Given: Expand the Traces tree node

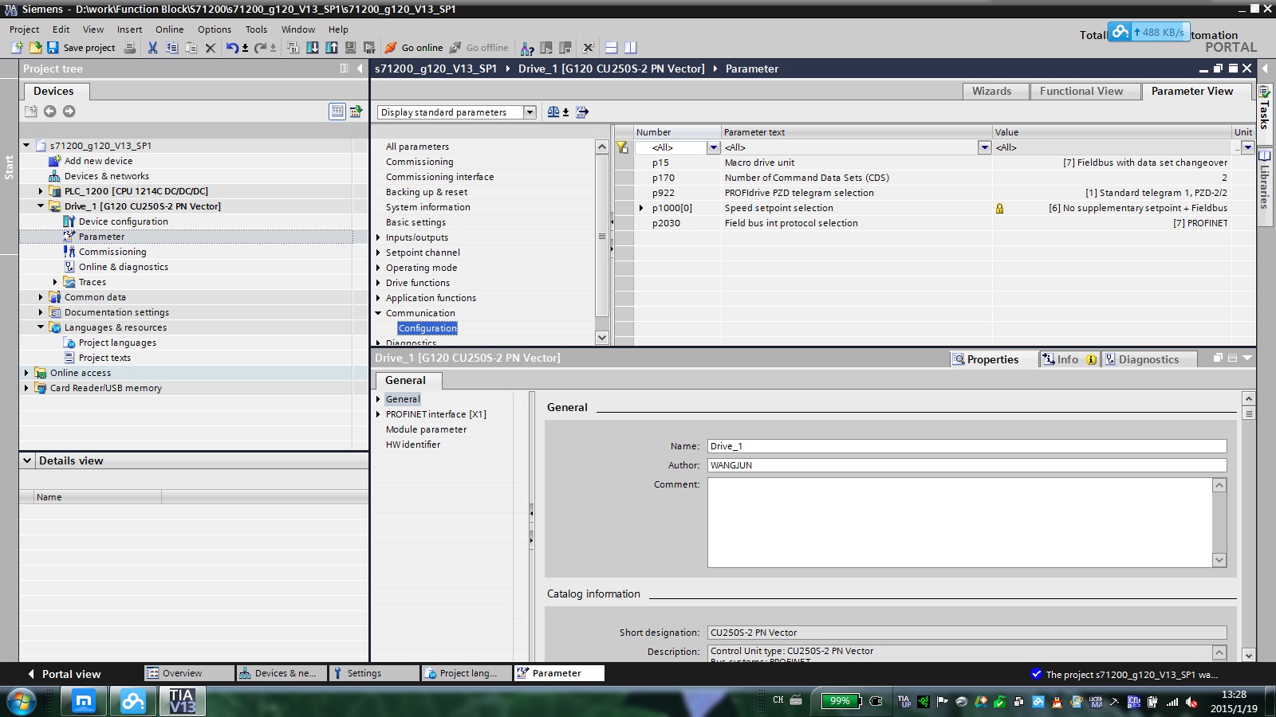Looking at the screenshot, I should 55,282.
